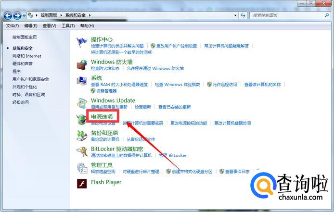This screenshot has height=212, width=334.
Task: Open 启用或禁用自动更新 link
Action: tap(109, 107)
